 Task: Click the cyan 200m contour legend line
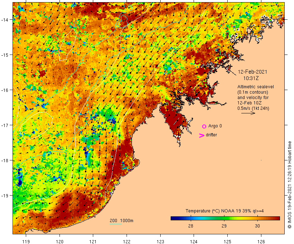(116, 224)
